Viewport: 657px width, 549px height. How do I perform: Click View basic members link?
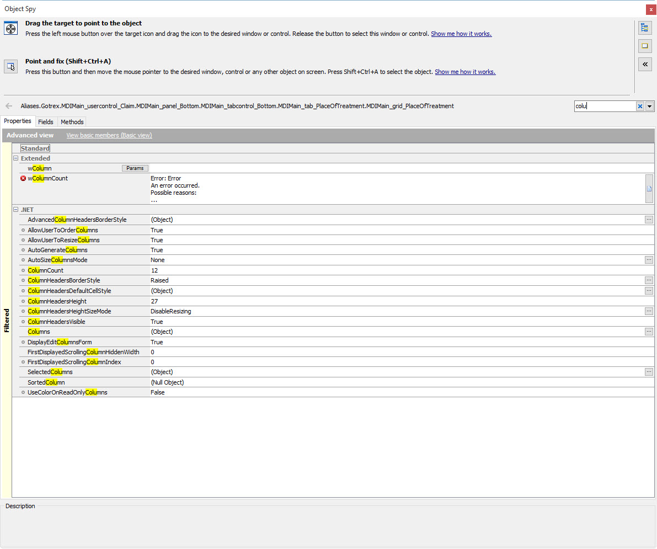pyautogui.click(x=109, y=135)
